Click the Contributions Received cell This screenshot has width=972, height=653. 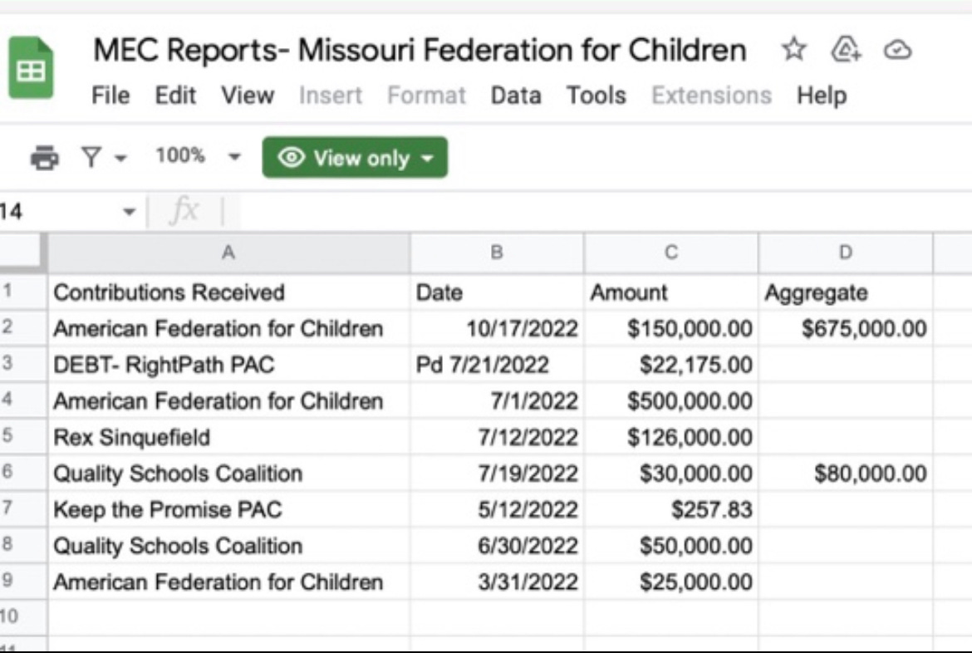coord(228,292)
